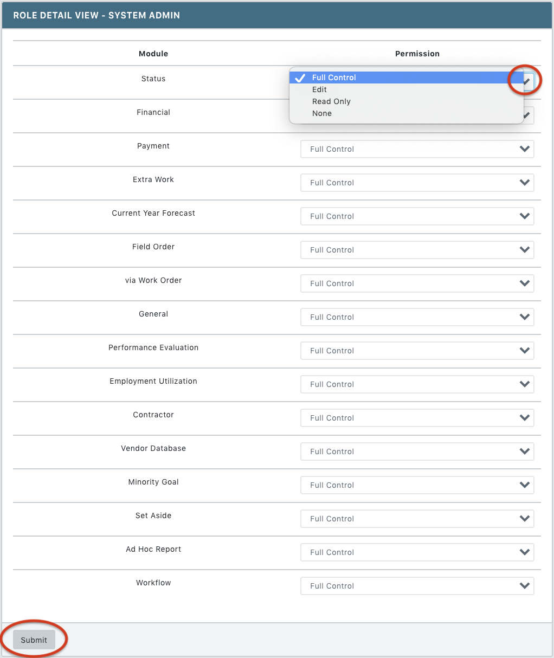Click the Field Order dropdown chevron
Screen dimensions: 554x658
pos(524,250)
